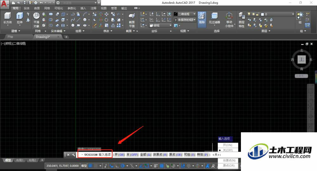Toggle the grid display in status bar
The height and width of the screenshot is (171, 317).
[x=90, y=166]
